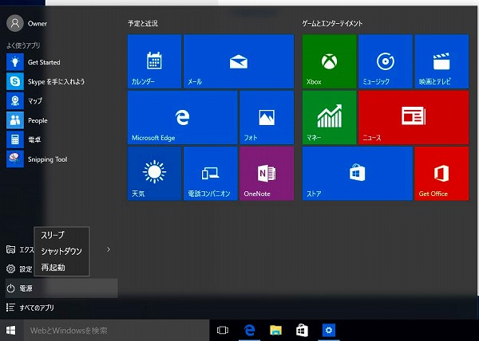Select シャットダウン (Shut down) in power menu
The width and height of the screenshot is (479, 341).
click(x=61, y=251)
